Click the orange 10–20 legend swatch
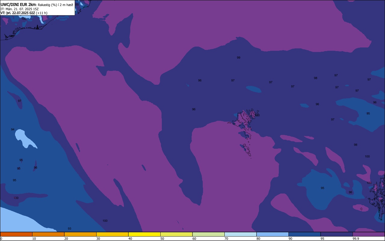The image size is (385, 241). click(x=48, y=234)
